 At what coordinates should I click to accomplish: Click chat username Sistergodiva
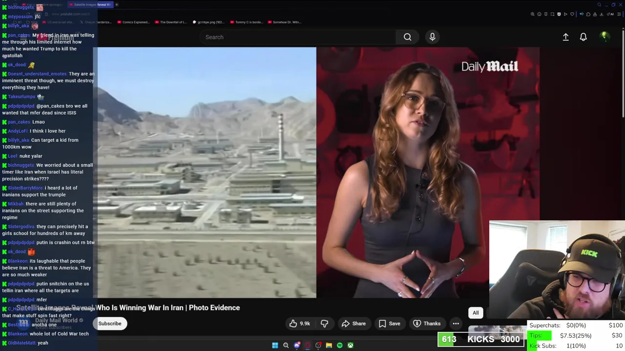(x=21, y=227)
